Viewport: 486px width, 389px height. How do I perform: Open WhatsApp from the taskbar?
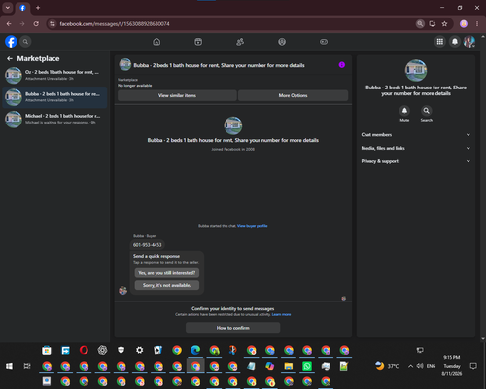[x=307, y=366]
